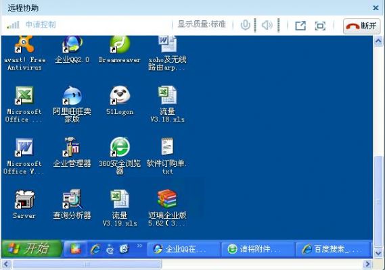Select 迈瑞企业版 5.62 archive
This screenshot has width=385, height=270.
click(x=167, y=208)
